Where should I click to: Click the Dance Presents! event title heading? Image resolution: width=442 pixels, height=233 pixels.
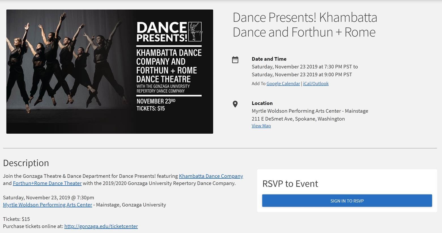point(305,25)
